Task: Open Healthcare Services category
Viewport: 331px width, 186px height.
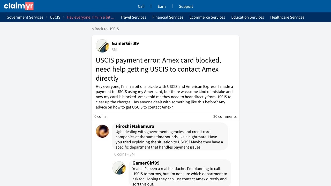Action: [287, 17]
